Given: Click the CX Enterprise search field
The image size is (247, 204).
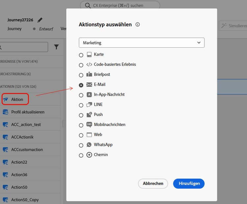Looking at the screenshot, I should click(120, 6).
